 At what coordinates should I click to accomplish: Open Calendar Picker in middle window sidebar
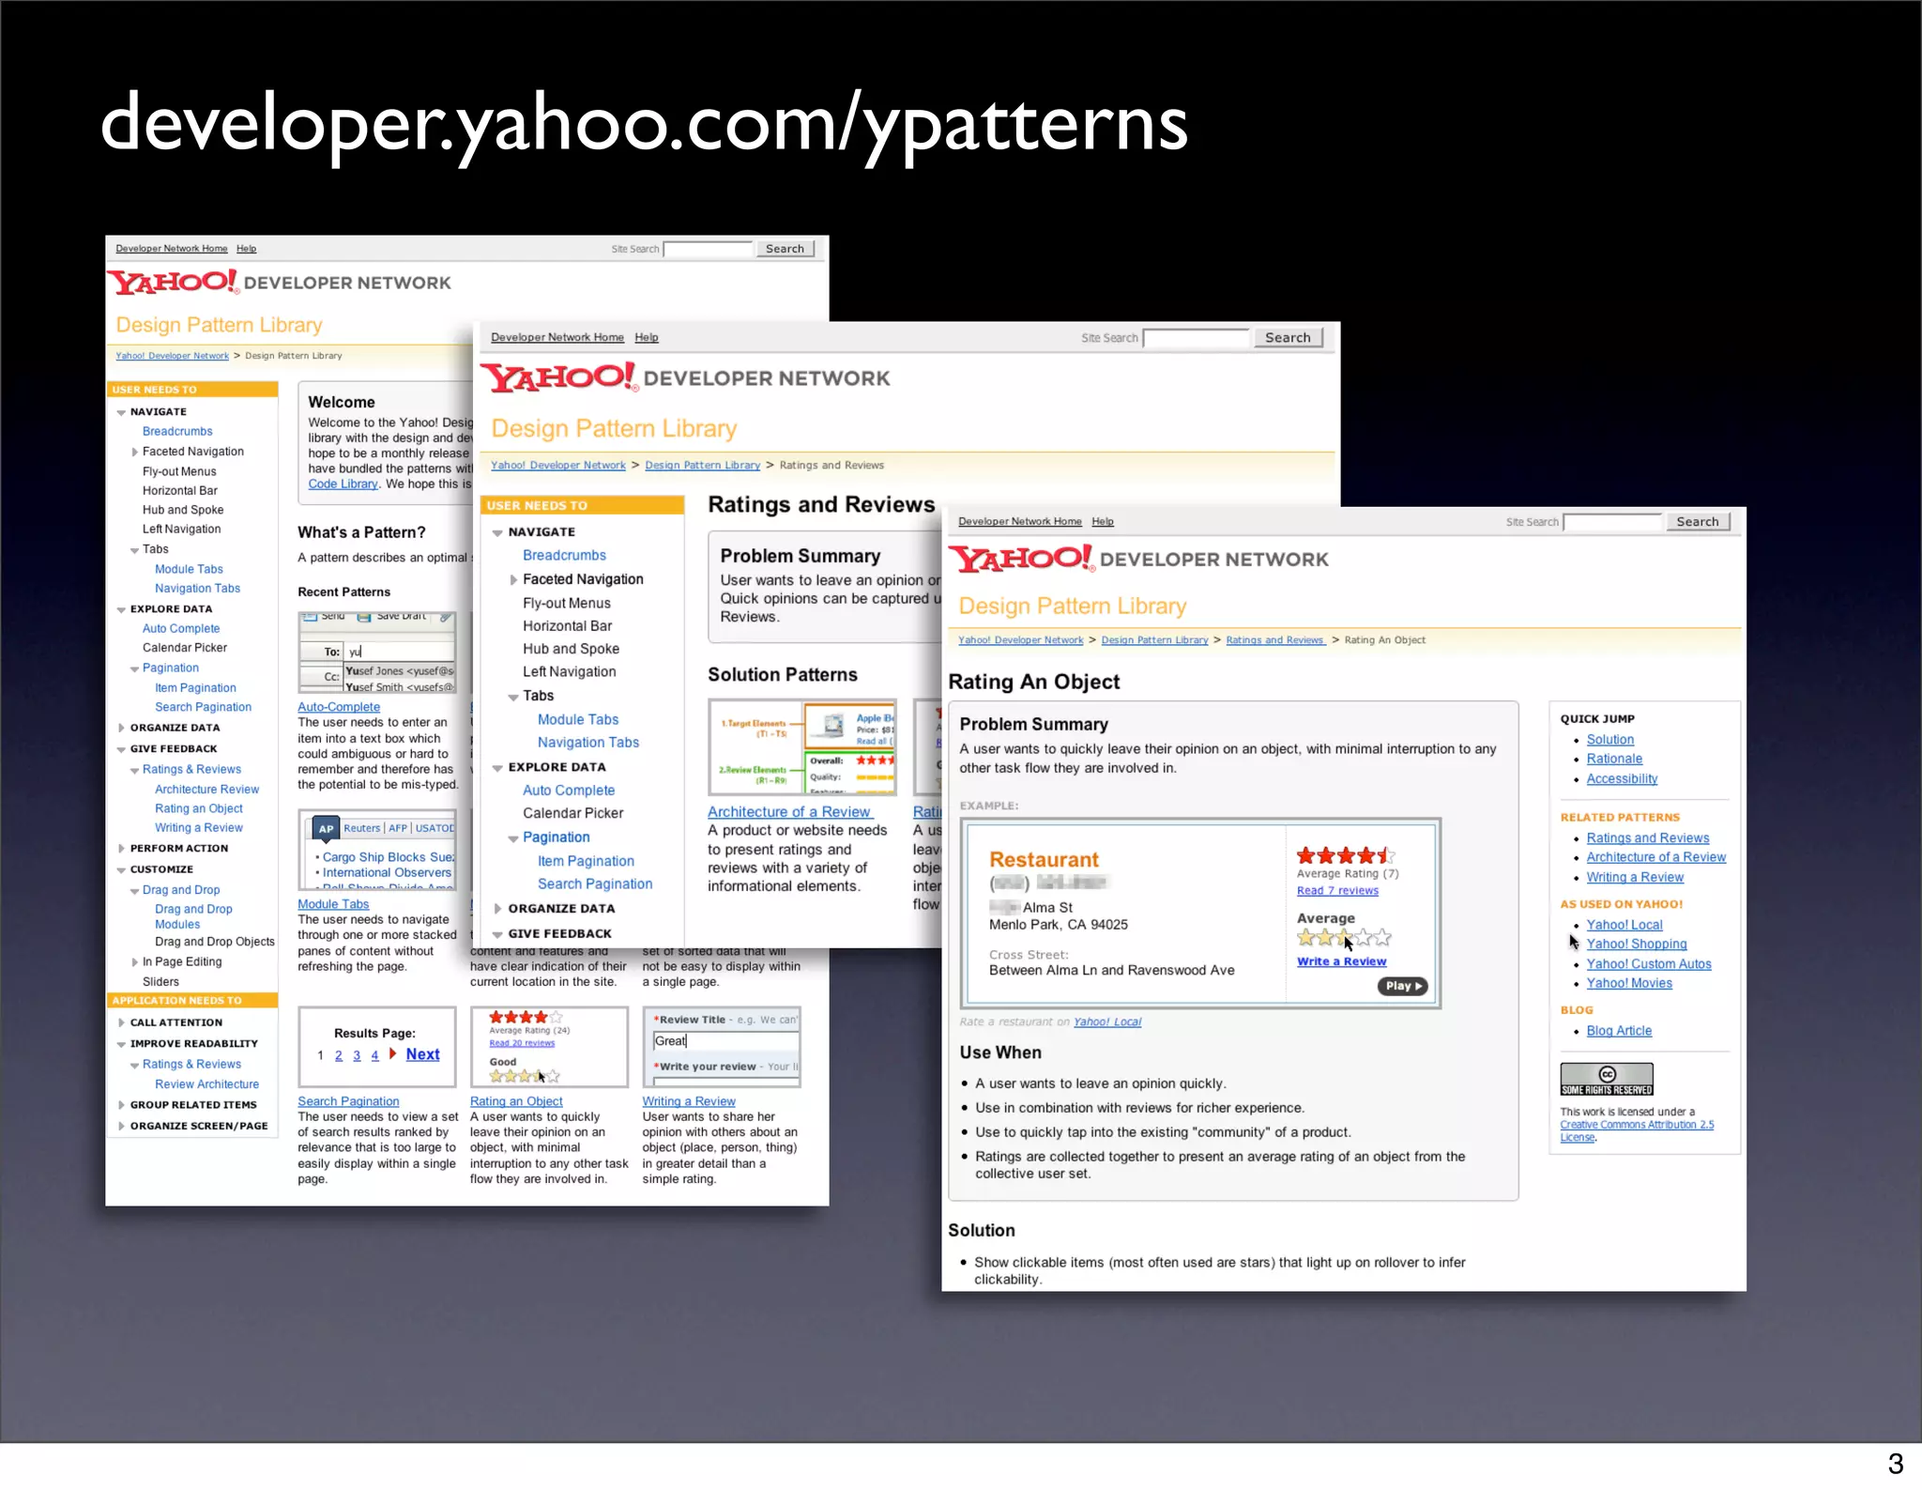pyautogui.click(x=573, y=813)
